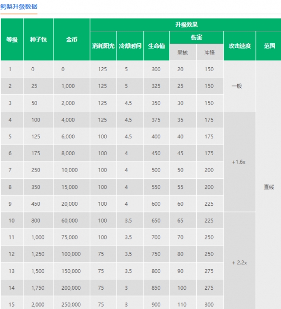Click the 果核 sub-header
Viewport: 281px width, 309px height.
183,52
